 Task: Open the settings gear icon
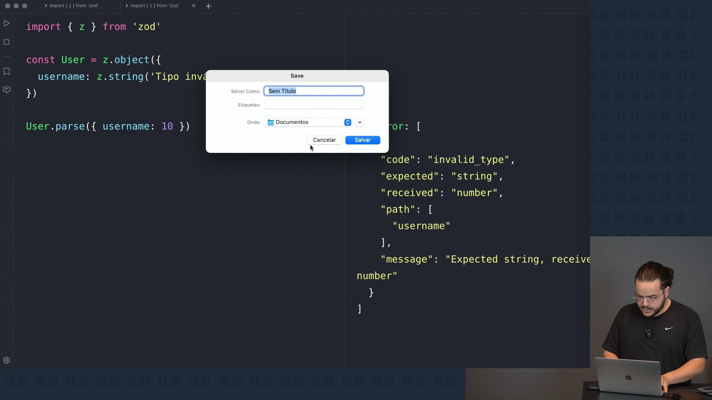pos(6,360)
